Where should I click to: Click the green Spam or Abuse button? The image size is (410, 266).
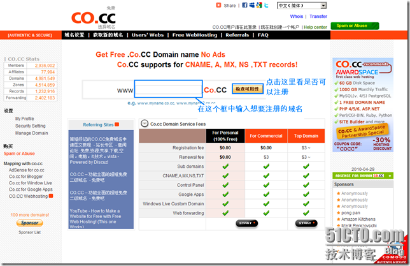pos(355,26)
